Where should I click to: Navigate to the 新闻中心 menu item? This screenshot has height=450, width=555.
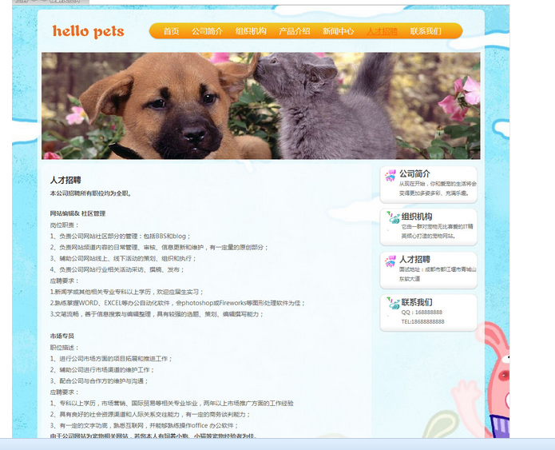click(x=338, y=32)
